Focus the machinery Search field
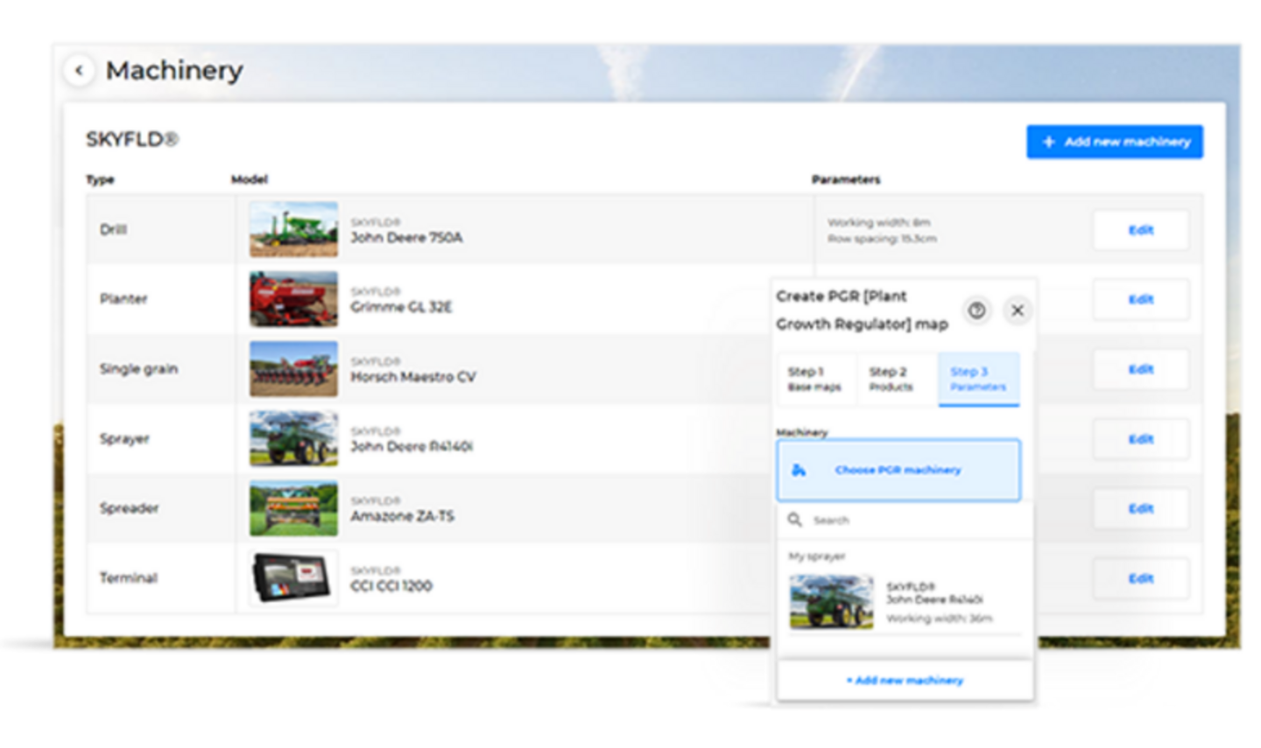Image resolution: width=1261 pixels, height=748 pixels. [x=905, y=520]
